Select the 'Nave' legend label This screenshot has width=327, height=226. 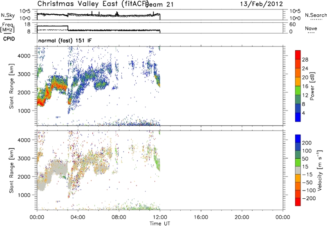311,28
